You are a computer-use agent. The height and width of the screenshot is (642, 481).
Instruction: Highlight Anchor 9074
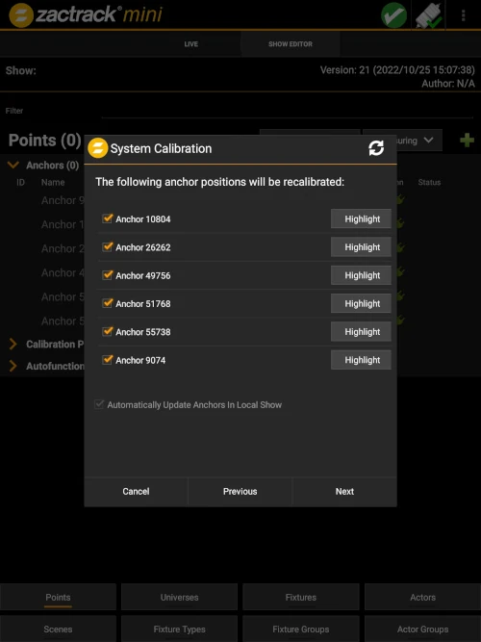tap(361, 360)
